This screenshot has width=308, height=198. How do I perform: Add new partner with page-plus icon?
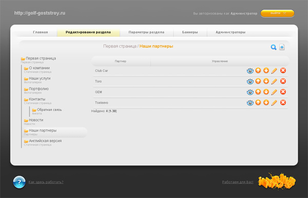282,47
